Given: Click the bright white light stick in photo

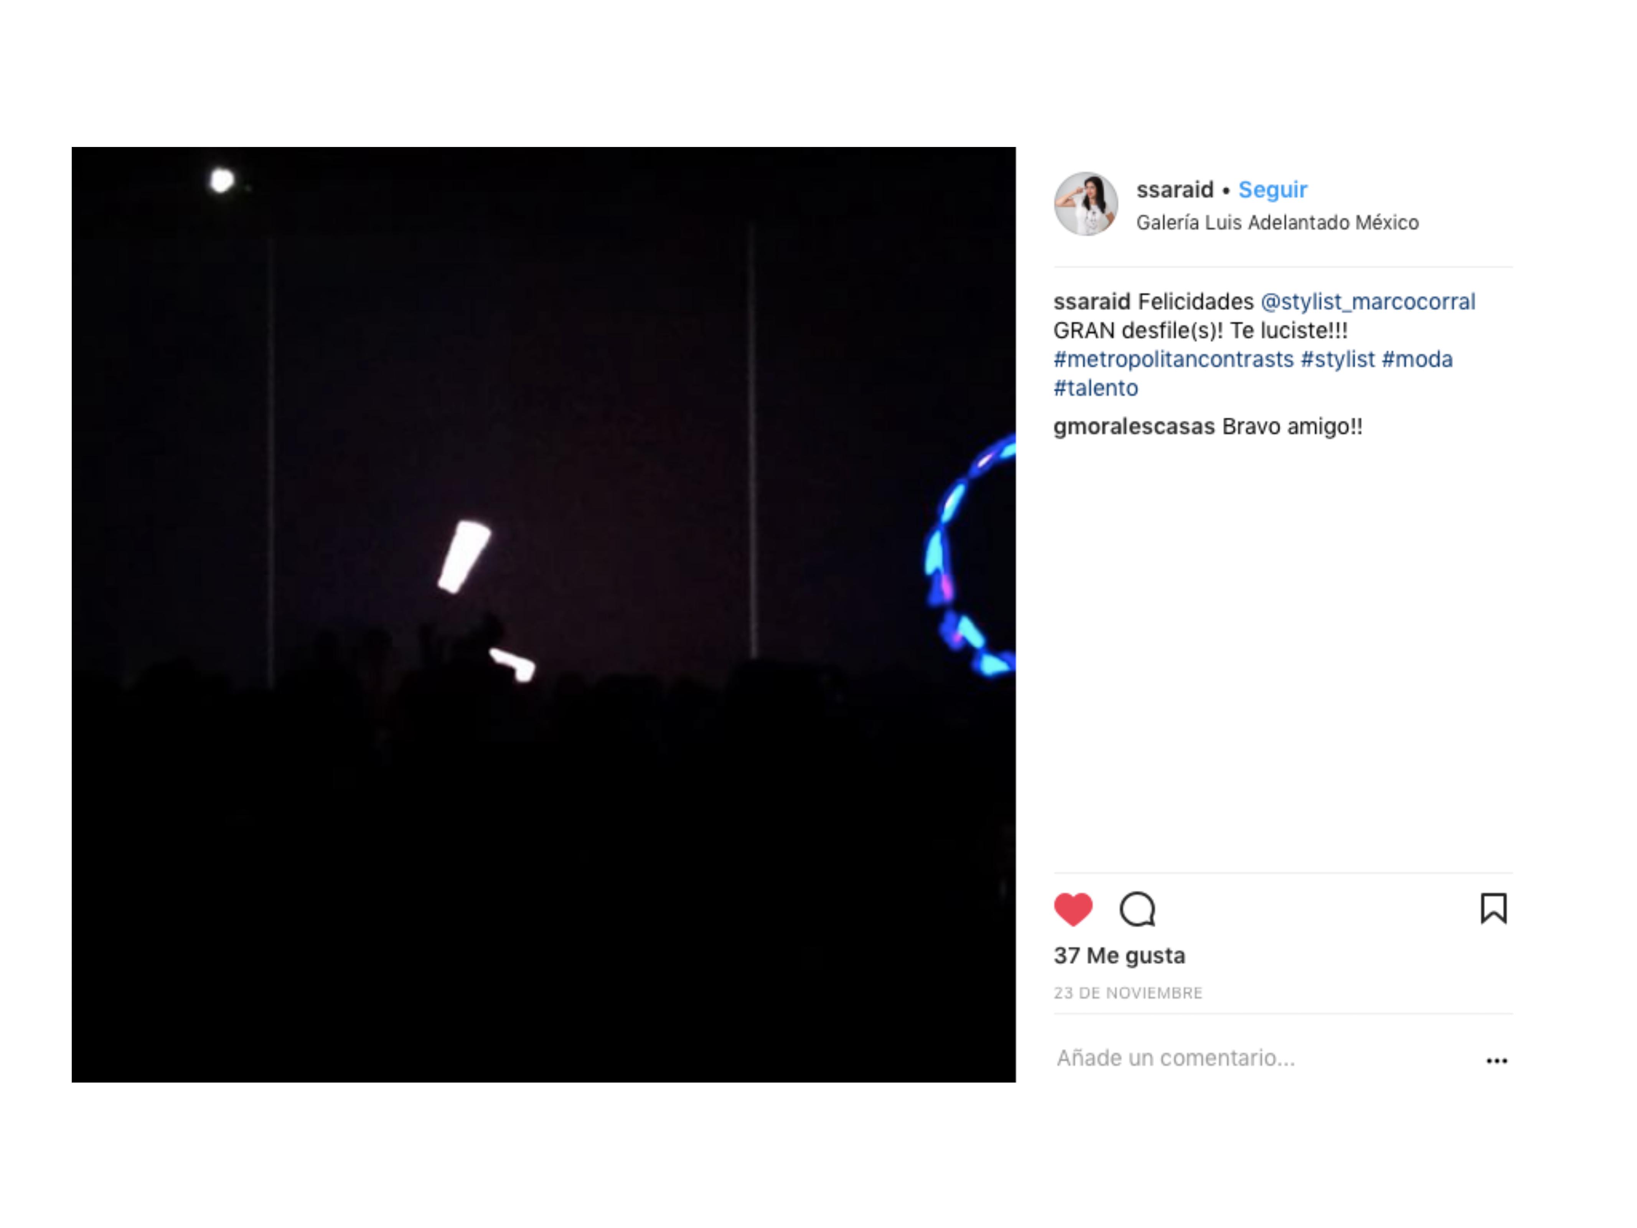Looking at the screenshot, I should click(464, 557).
